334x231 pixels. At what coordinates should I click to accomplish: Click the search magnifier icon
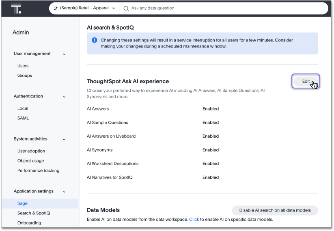[x=126, y=9]
